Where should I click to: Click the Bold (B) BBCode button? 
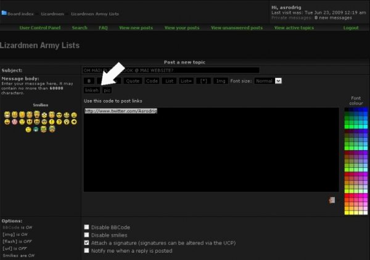[89, 81]
